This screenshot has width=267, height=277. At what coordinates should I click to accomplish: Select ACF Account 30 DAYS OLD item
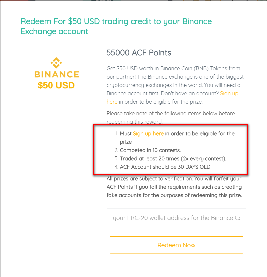pyautogui.click(x=165, y=167)
